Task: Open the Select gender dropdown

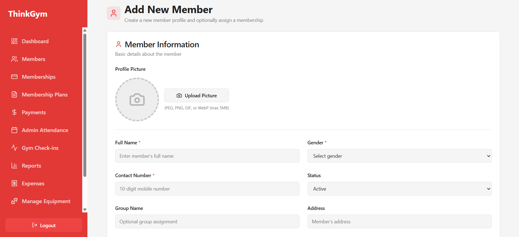Action: pyautogui.click(x=399, y=156)
